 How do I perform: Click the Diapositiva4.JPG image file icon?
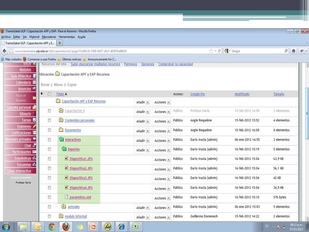click(x=67, y=187)
